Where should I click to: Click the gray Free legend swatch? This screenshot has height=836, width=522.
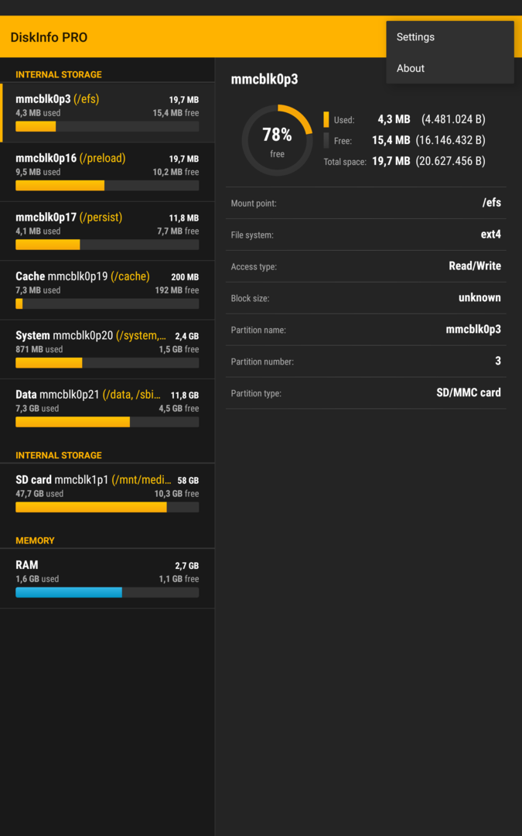click(x=326, y=140)
